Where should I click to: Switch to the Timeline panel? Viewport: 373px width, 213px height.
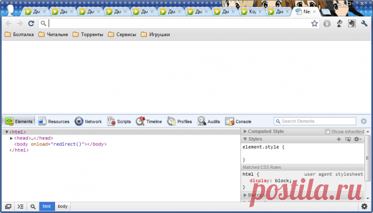(149, 121)
